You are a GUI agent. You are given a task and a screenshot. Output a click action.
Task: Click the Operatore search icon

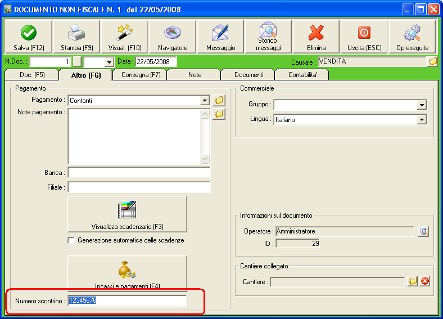tap(423, 231)
